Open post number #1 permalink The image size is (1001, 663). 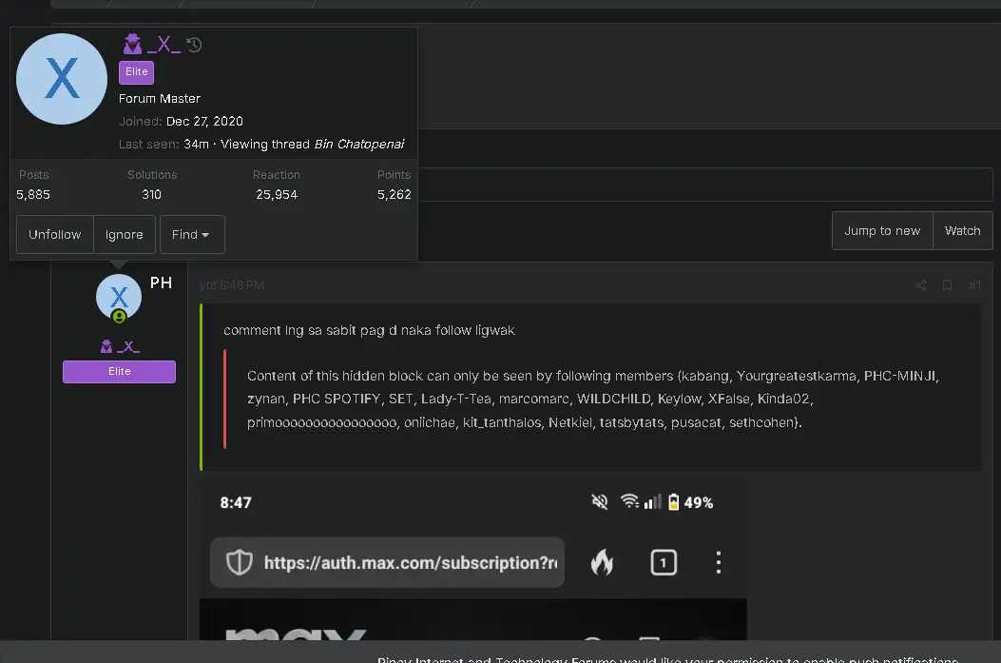pos(974,284)
